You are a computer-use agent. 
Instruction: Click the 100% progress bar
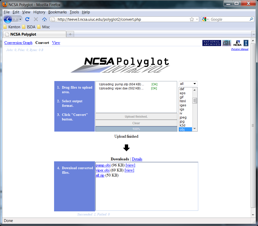point(136,129)
